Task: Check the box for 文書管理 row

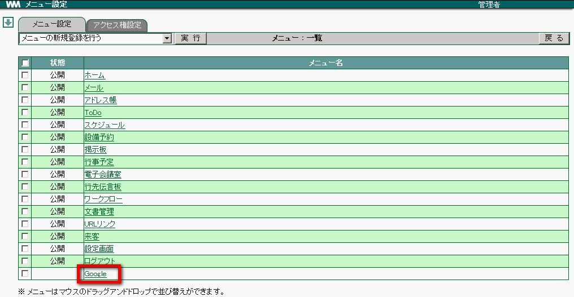Action: 25,211
